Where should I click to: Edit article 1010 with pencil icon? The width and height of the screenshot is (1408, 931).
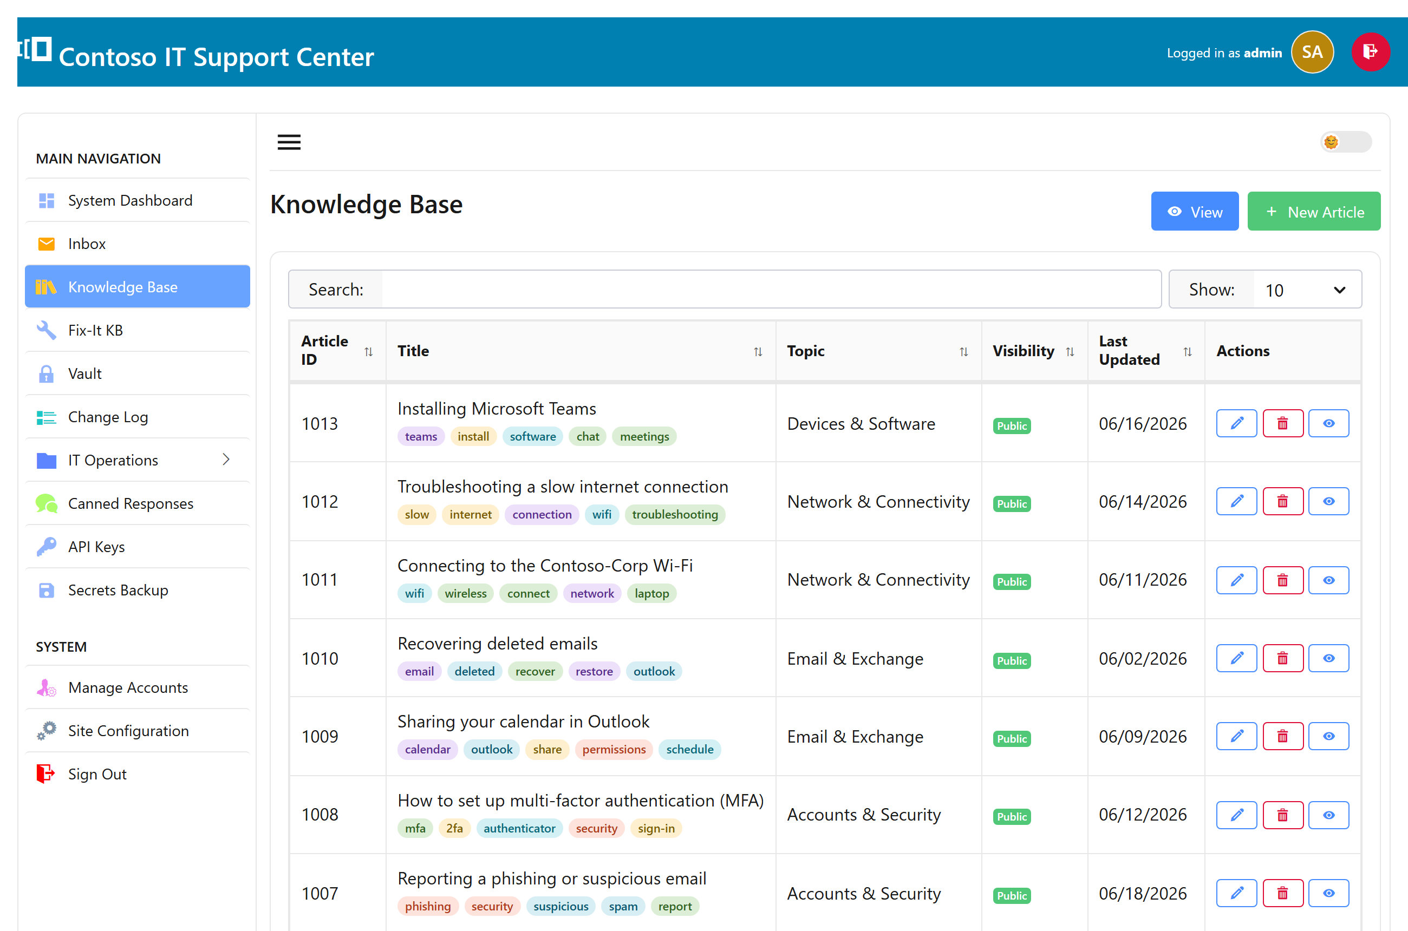click(x=1236, y=659)
